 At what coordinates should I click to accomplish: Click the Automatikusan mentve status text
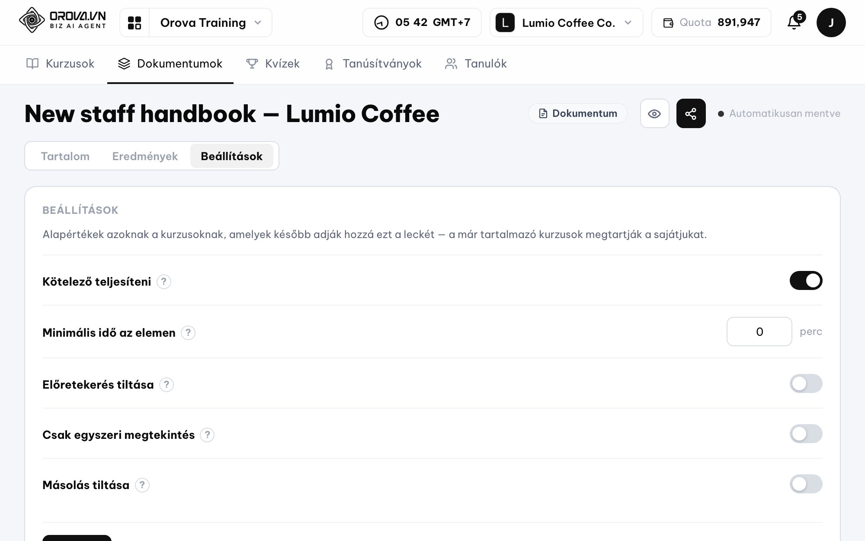point(785,113)
